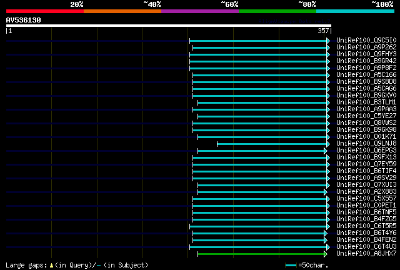
Task: Select the UniRef100_C5YE27 subject name
Action: coord(366,116)
